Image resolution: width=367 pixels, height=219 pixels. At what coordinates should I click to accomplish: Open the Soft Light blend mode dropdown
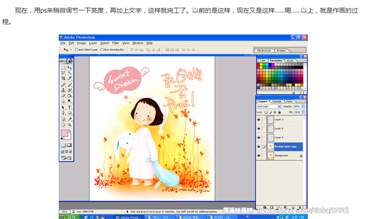click(279, 107)
